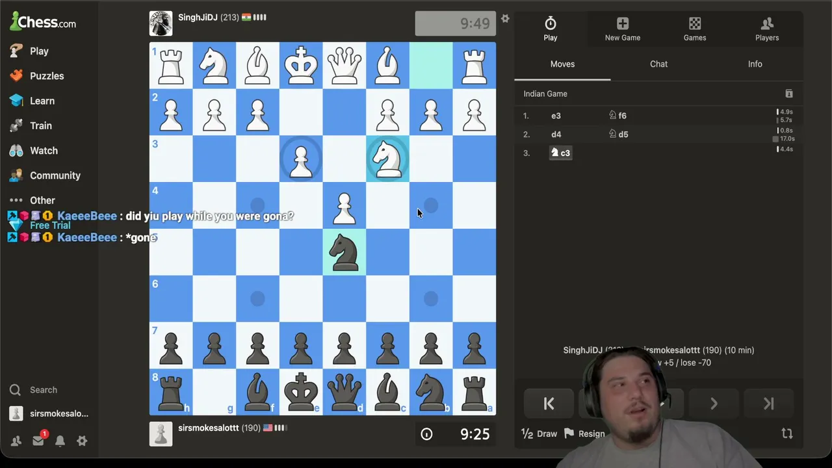832x468 pixels.
Task: Select the black knight on b8
Action: [431, 392]
